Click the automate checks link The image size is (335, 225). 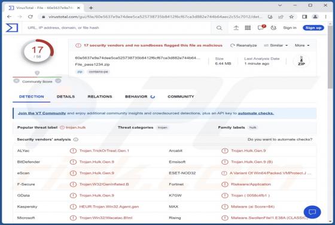coord(256,113)
